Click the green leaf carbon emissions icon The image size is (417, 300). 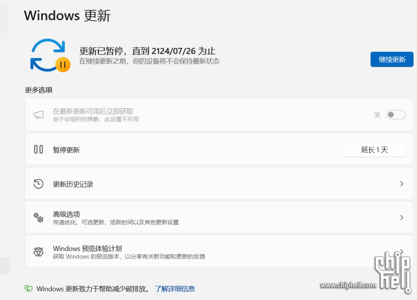tap(29, 289)
